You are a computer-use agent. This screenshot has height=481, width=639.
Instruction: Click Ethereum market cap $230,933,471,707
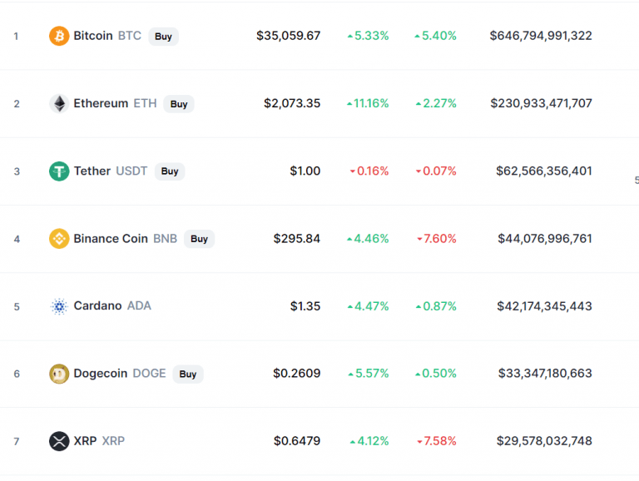pyautogui.click(x=541, y=103)
